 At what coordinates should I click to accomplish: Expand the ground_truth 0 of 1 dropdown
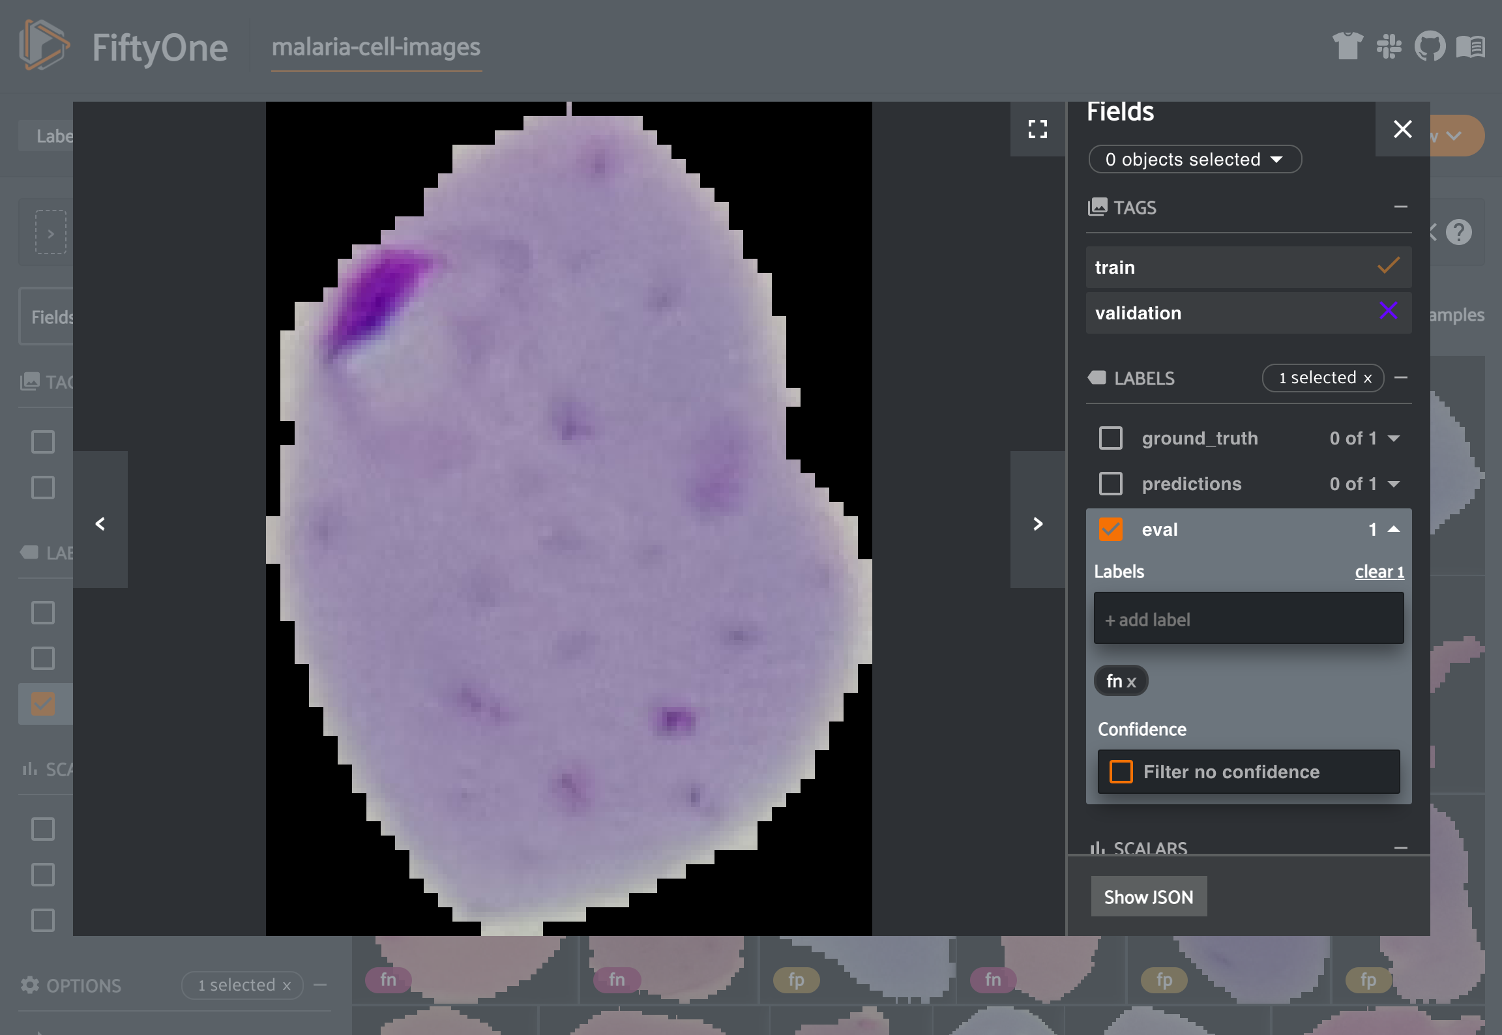1393,438
